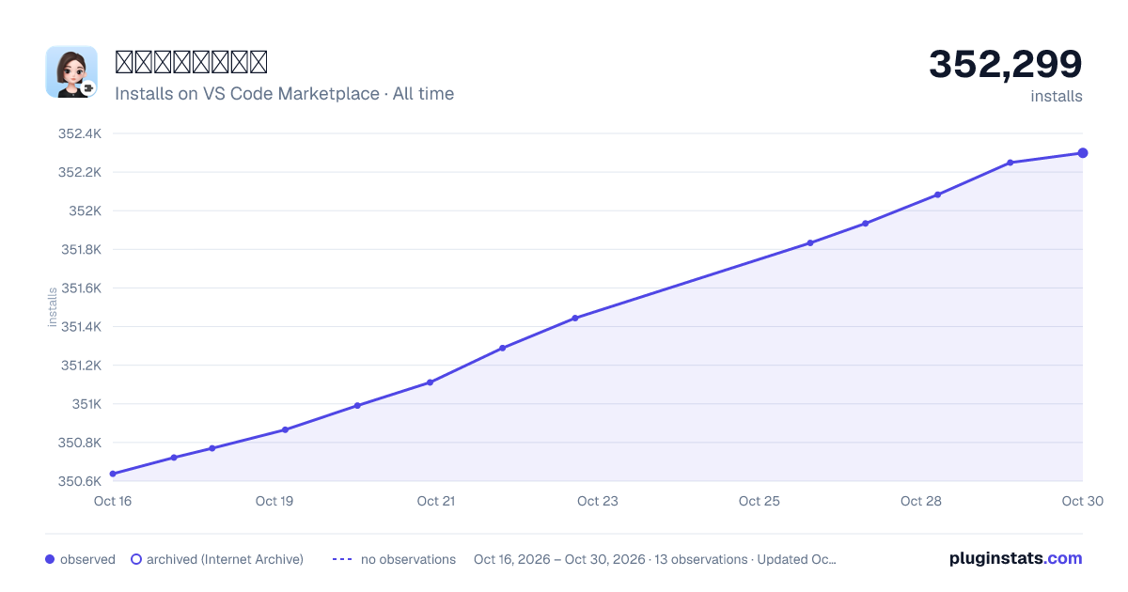Click the Oct 25 x-axis label
Viewport: 1128px width, 592px height.
coord(760,501)
